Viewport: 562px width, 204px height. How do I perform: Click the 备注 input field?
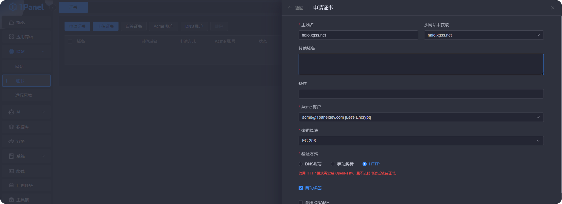(421, 94)
